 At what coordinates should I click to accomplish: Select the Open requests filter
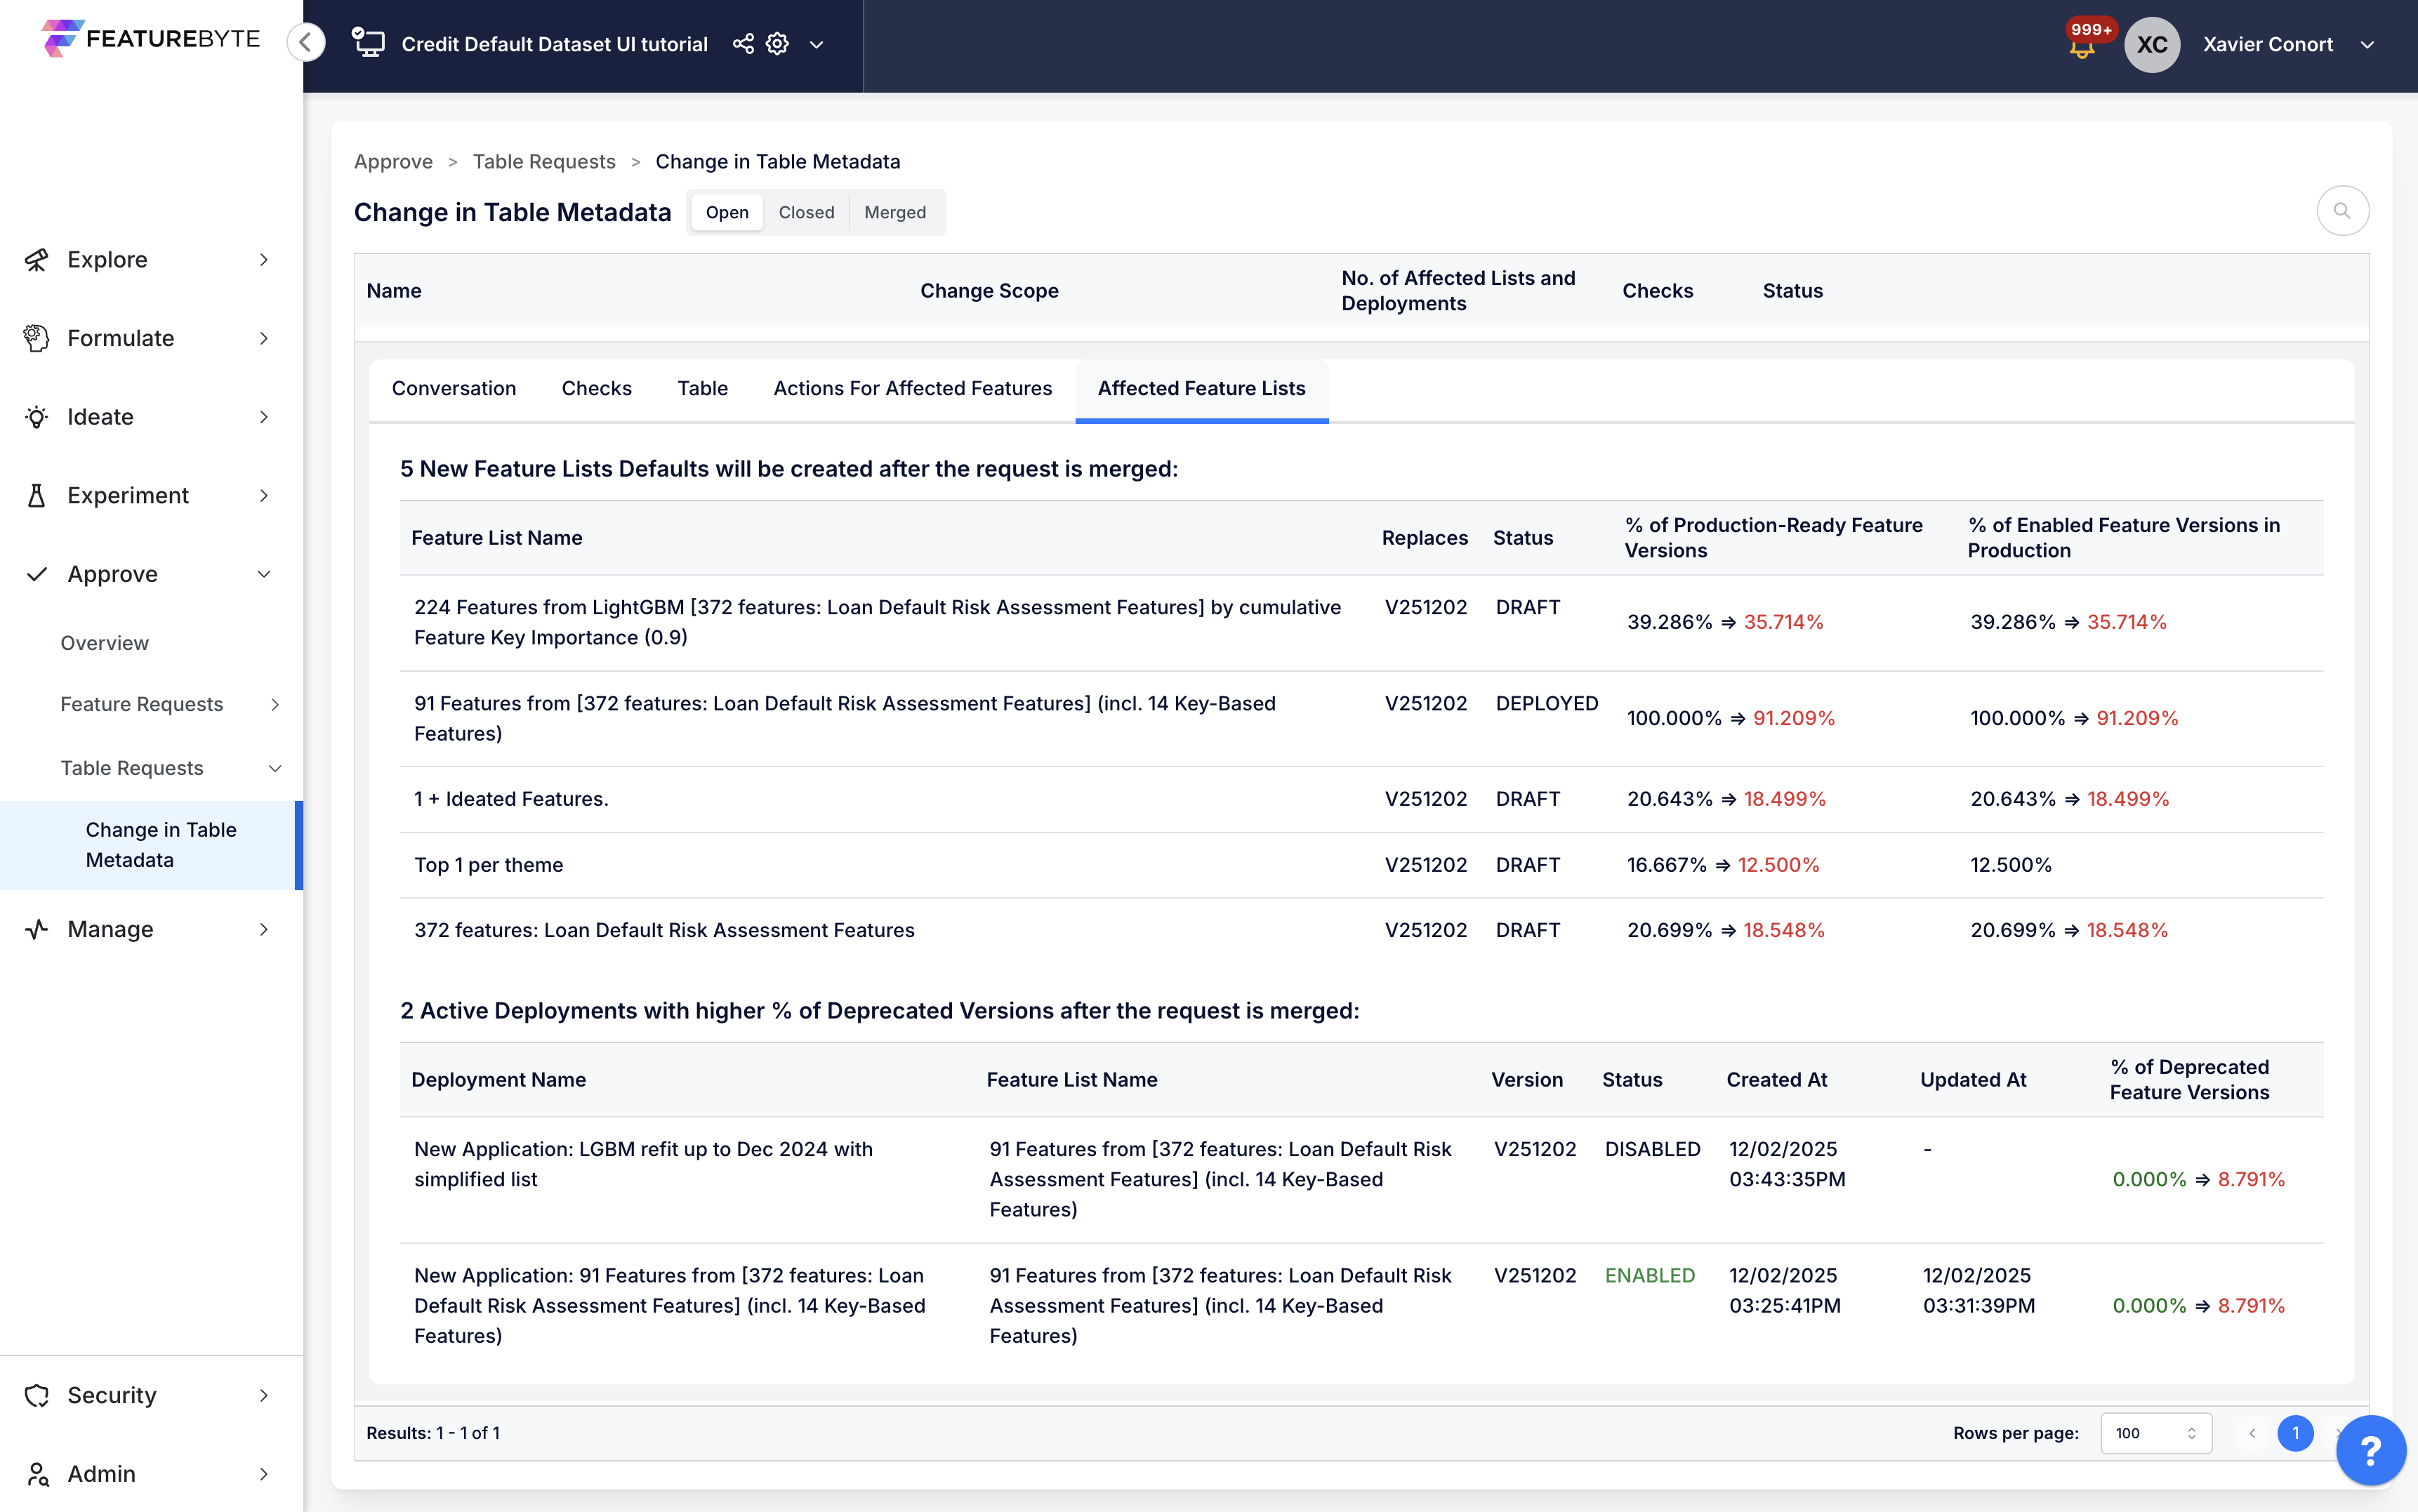click(727, 212)
